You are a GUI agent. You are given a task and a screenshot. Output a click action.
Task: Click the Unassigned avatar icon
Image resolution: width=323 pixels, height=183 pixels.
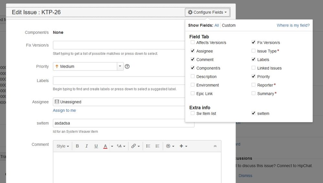point(57,102)
